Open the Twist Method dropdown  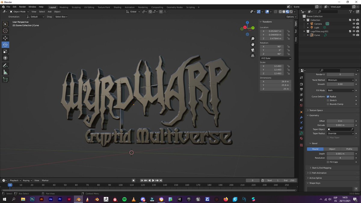click(341, 80)
